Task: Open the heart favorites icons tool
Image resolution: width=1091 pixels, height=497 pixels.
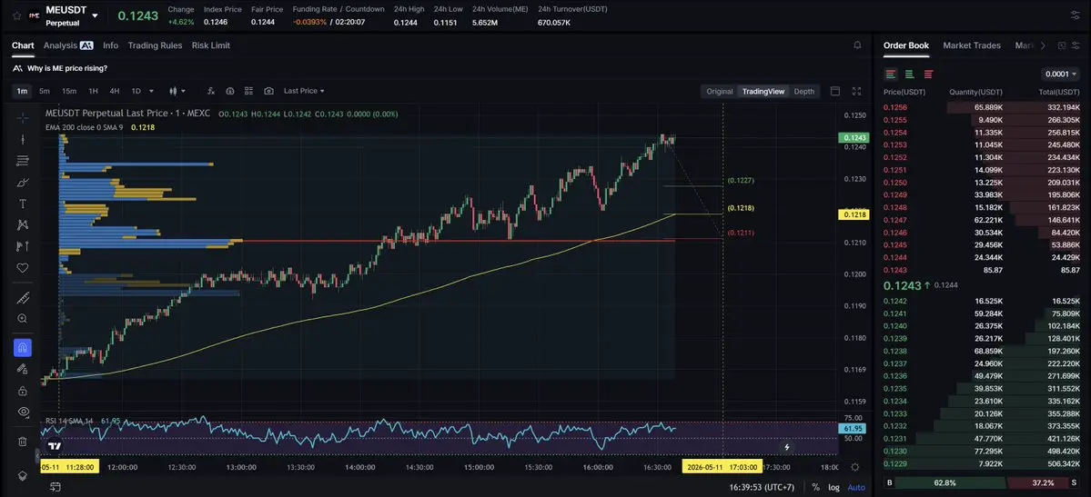Action: (x=22, y=268)
